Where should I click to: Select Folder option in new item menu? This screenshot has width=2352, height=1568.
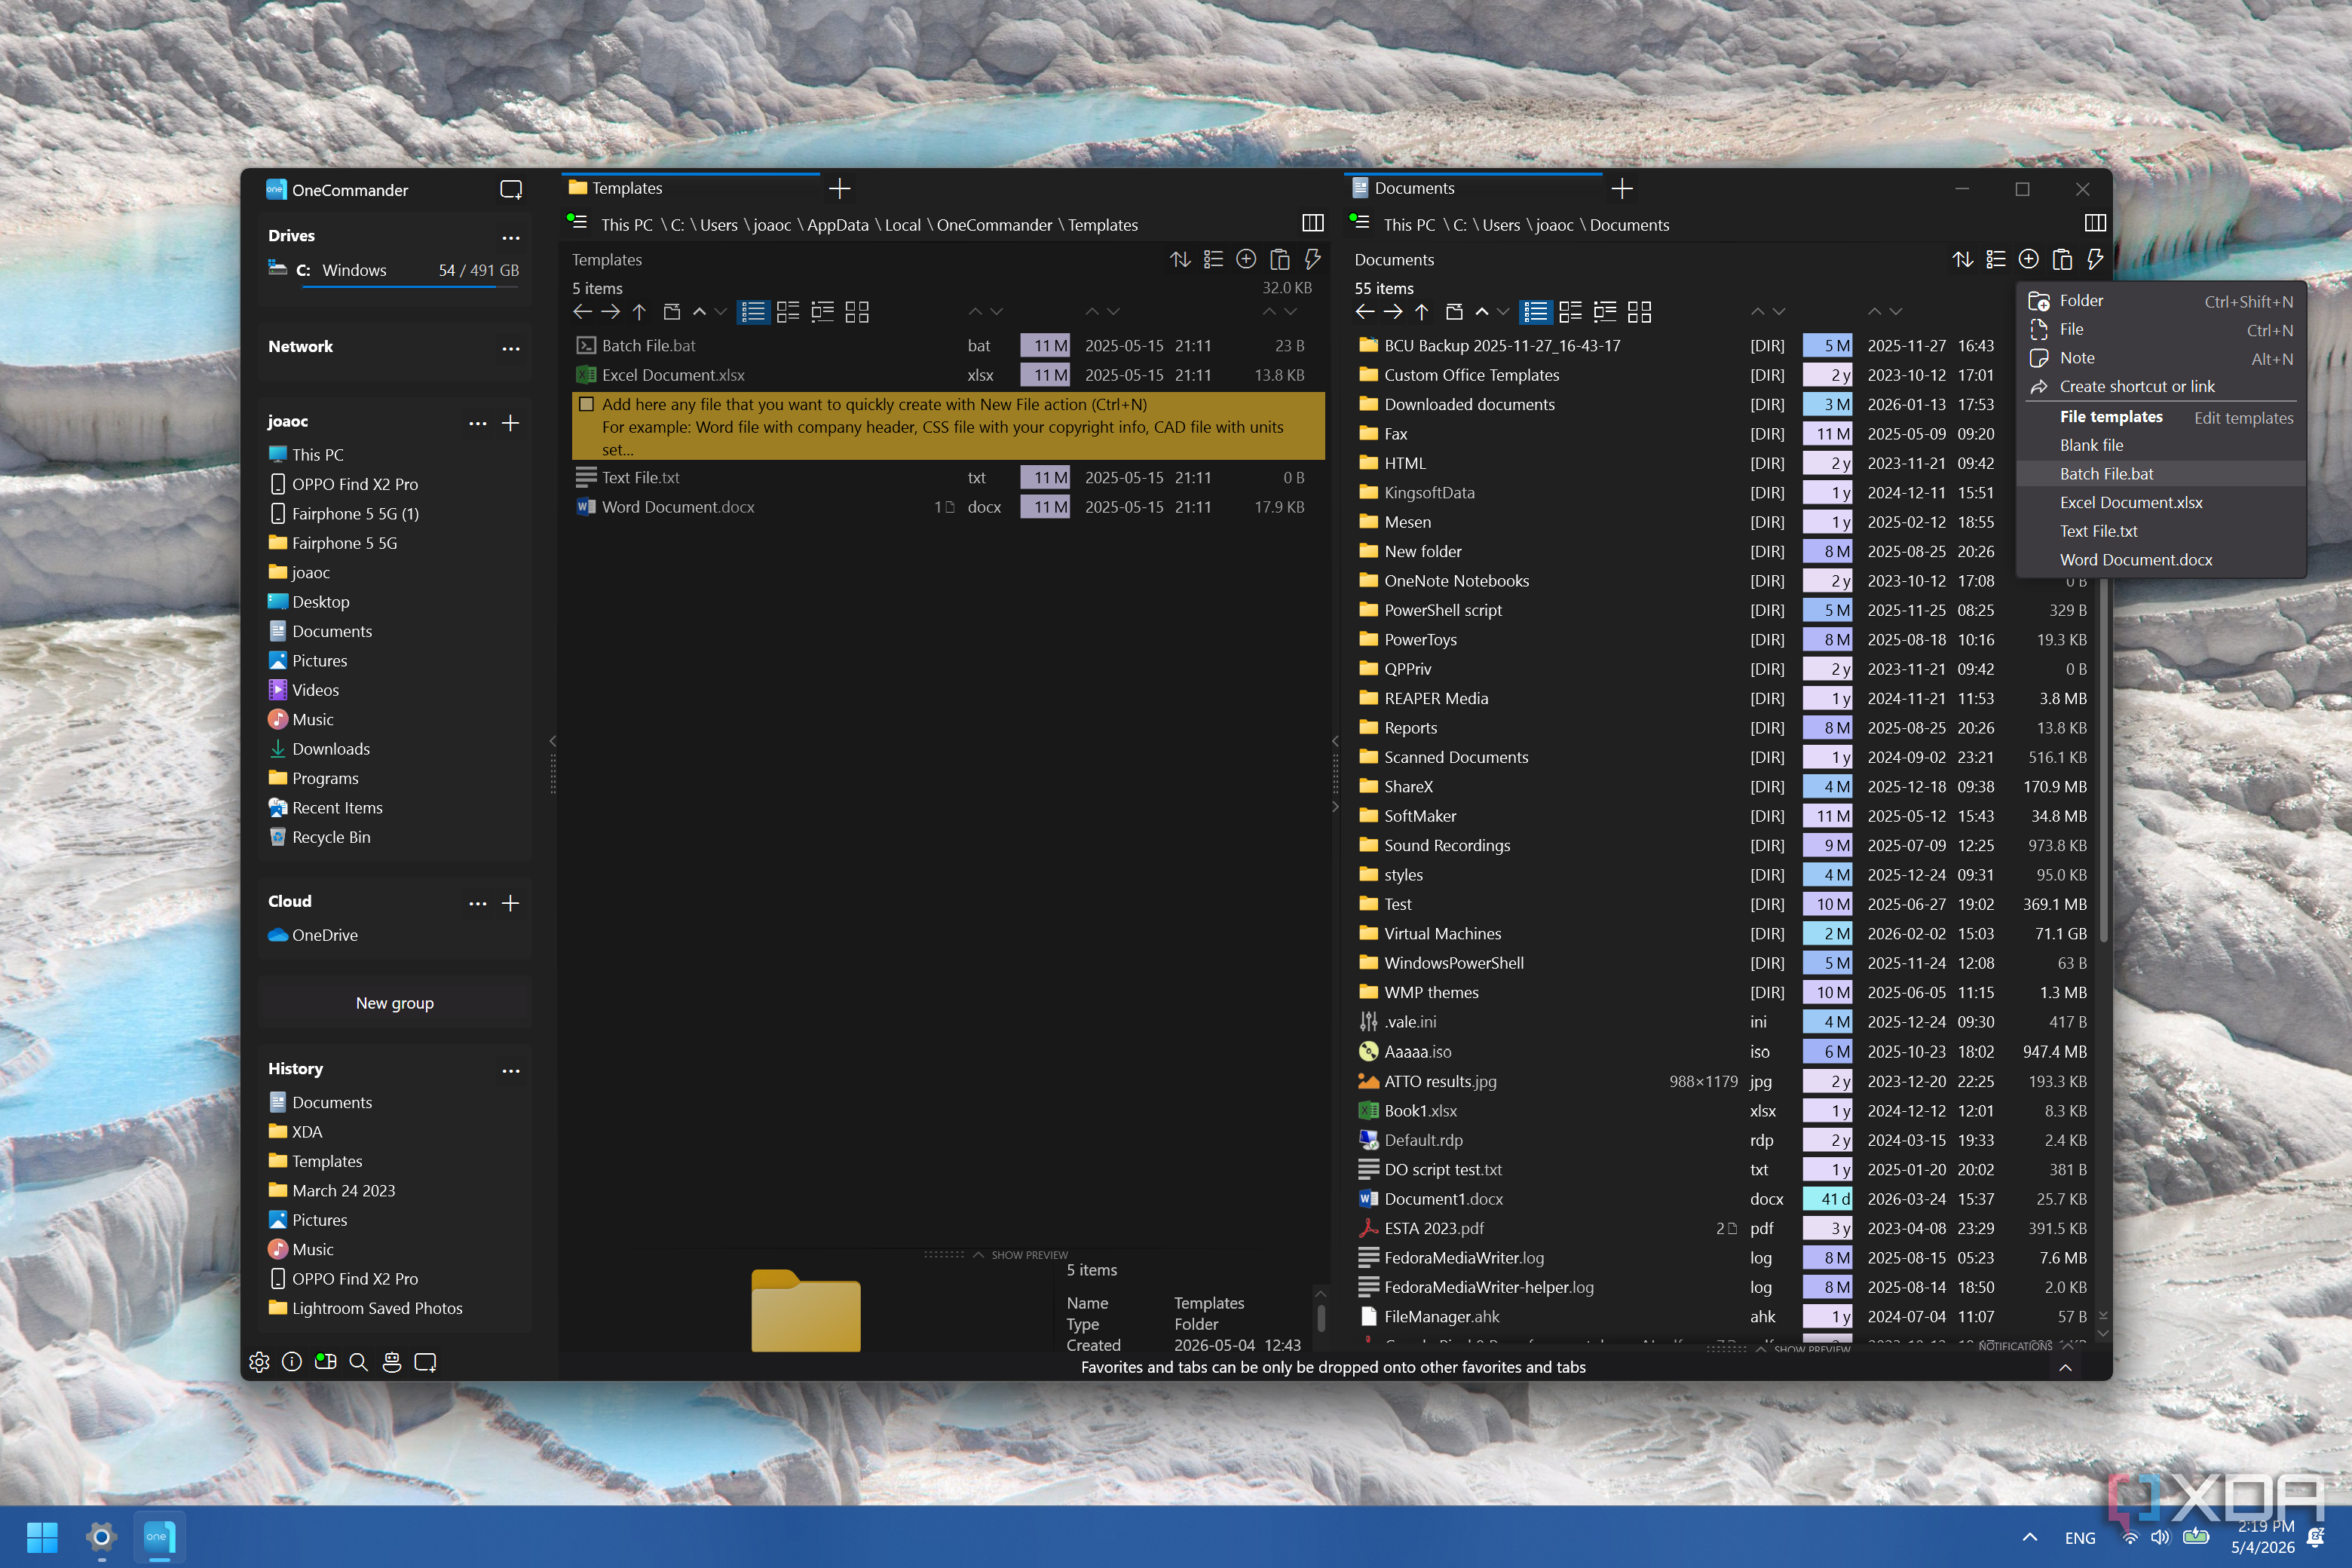click(2160, 300)
